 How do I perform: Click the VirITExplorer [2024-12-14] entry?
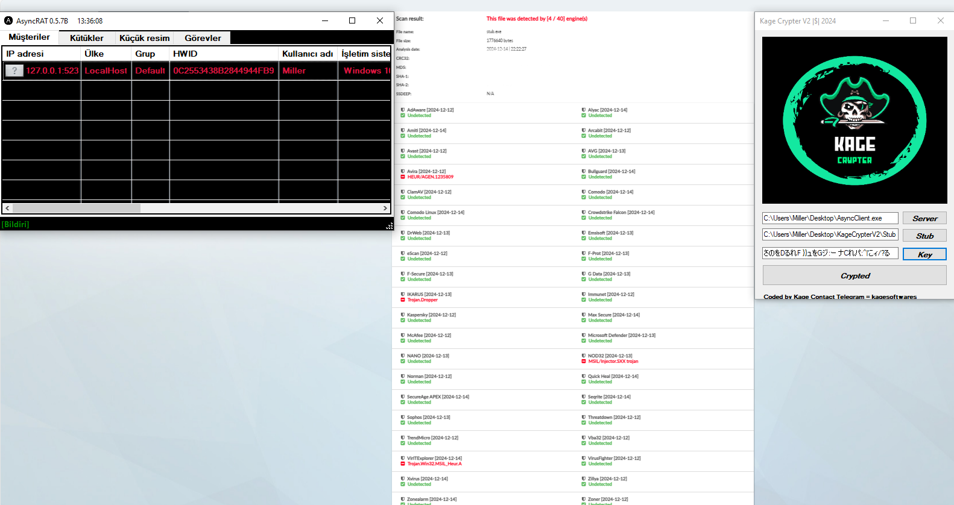click(x=435, y=458)
